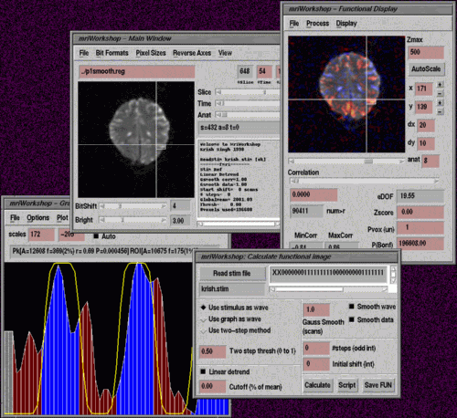
Task: Click the AutoScale button
Action: (x=426, y=69)
